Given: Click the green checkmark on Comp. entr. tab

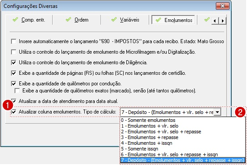Looking at the screenshot, I should coord(15,19).
